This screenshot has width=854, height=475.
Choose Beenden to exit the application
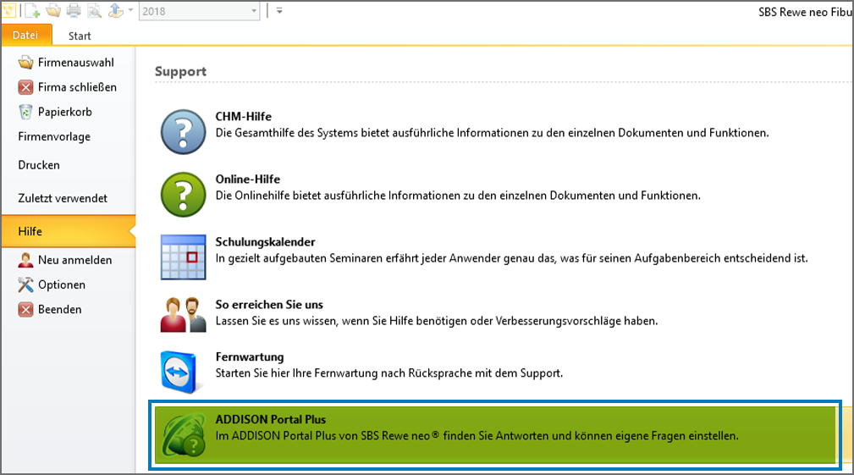click(59, 309)
